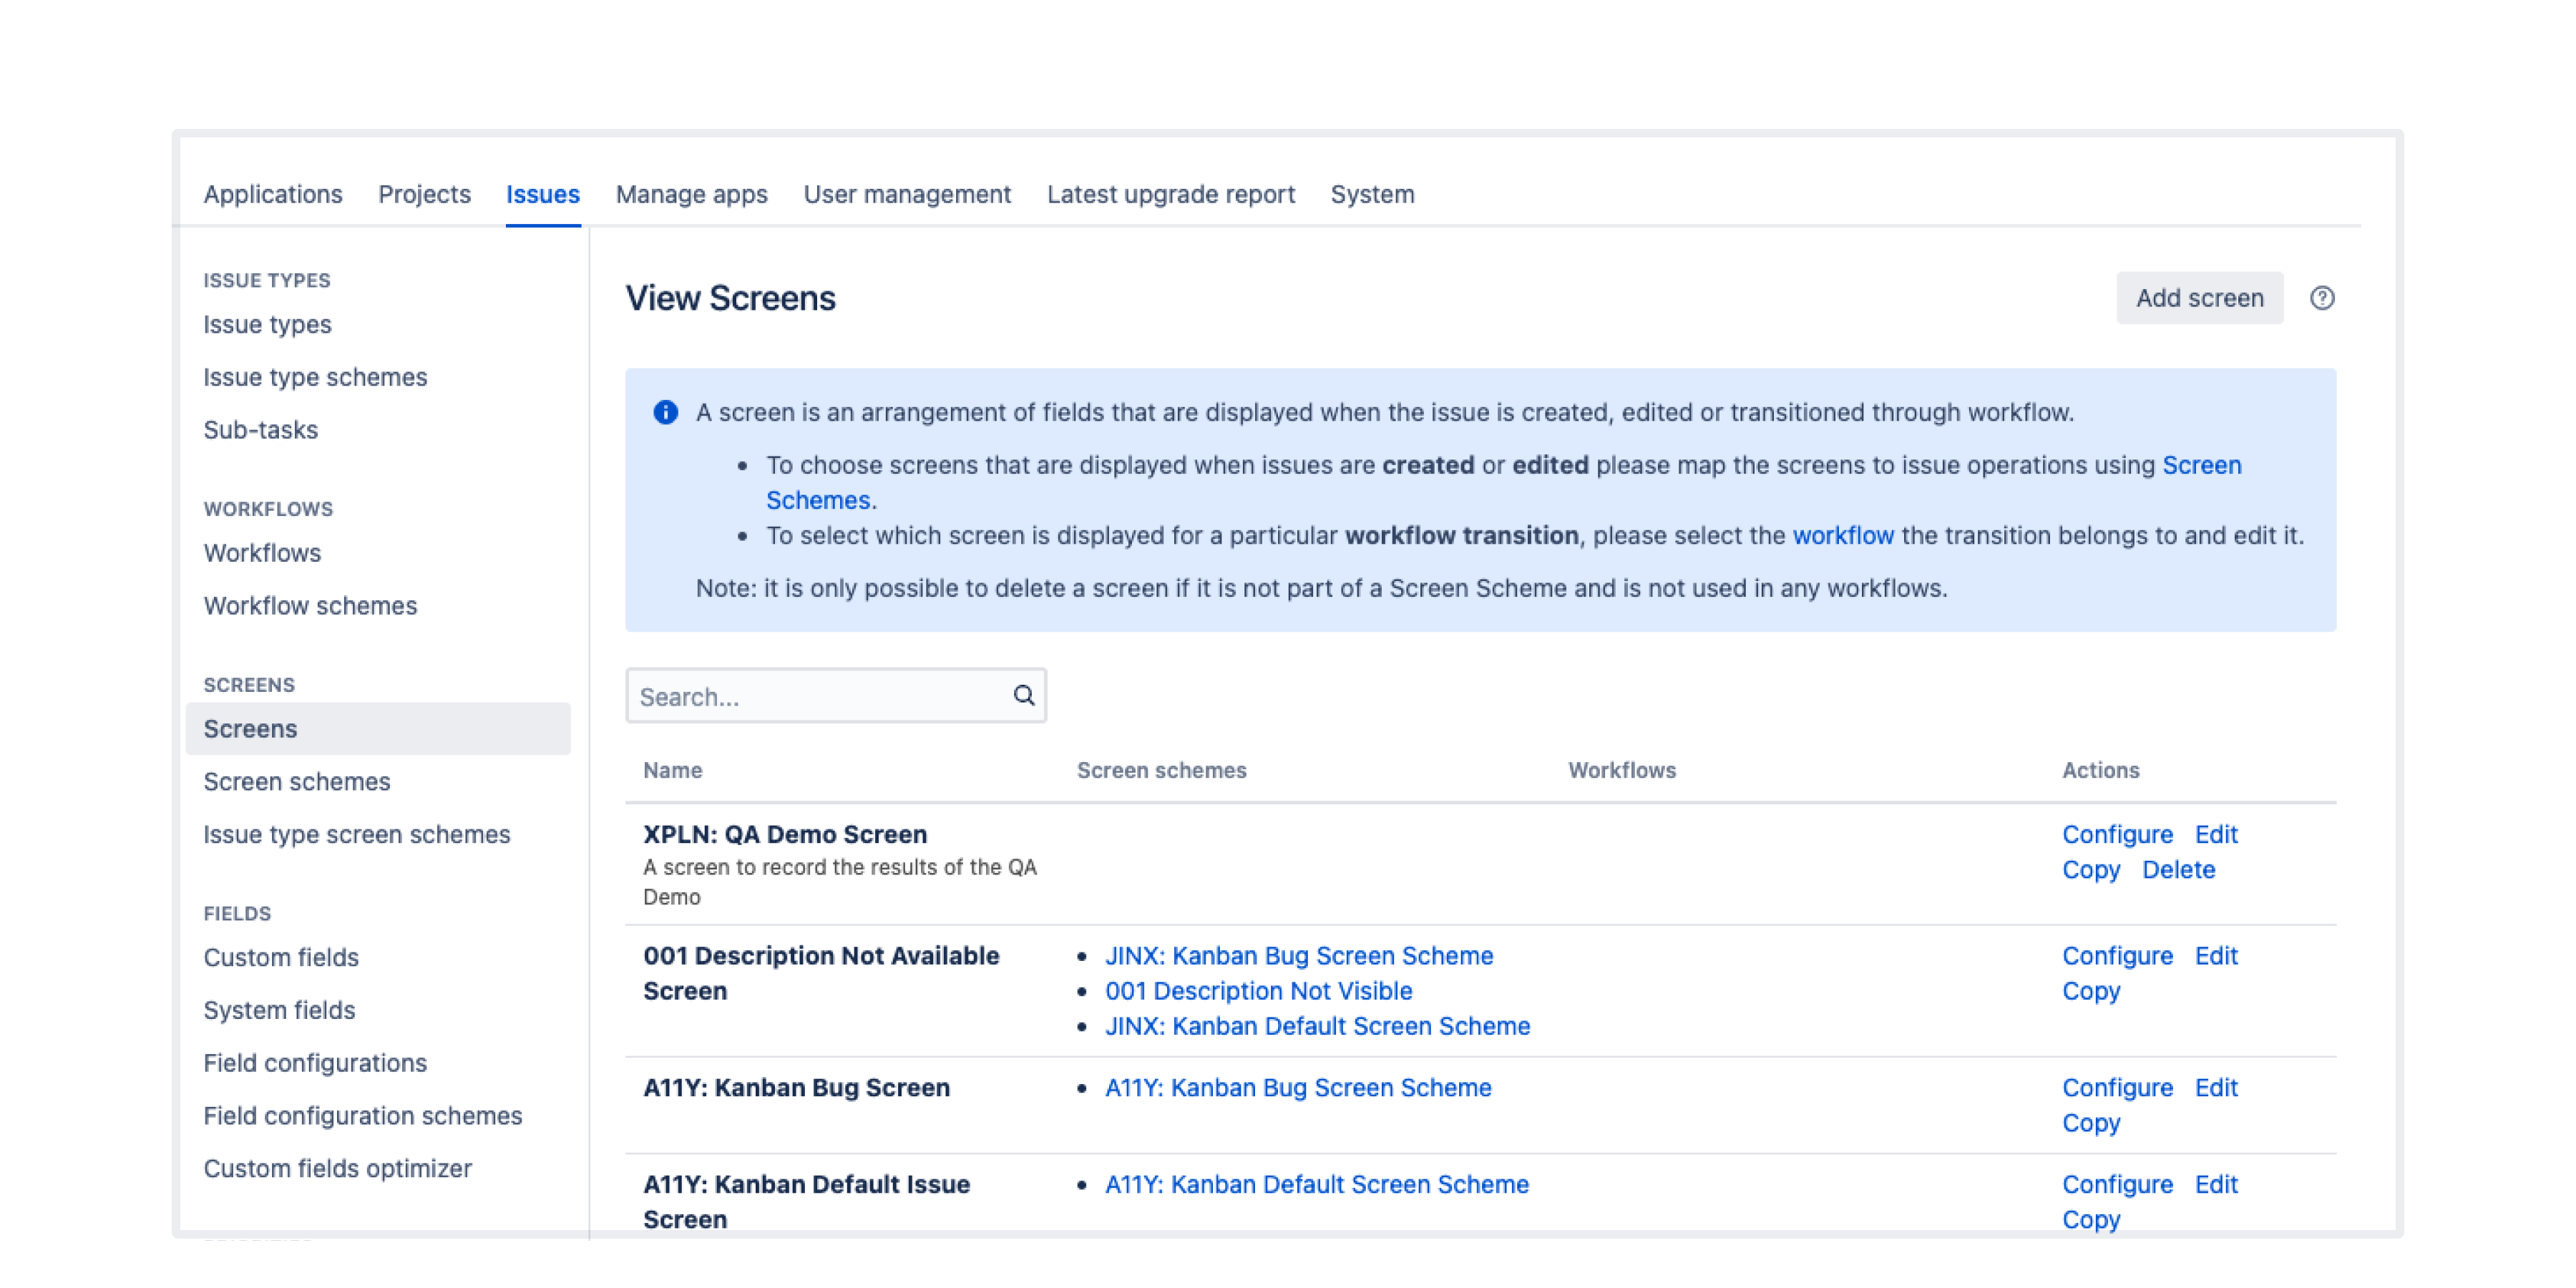The height and width of the screenshot is (1288, 2576).
Task: Select Screens in the sidebar
Action: click(378, 729)
